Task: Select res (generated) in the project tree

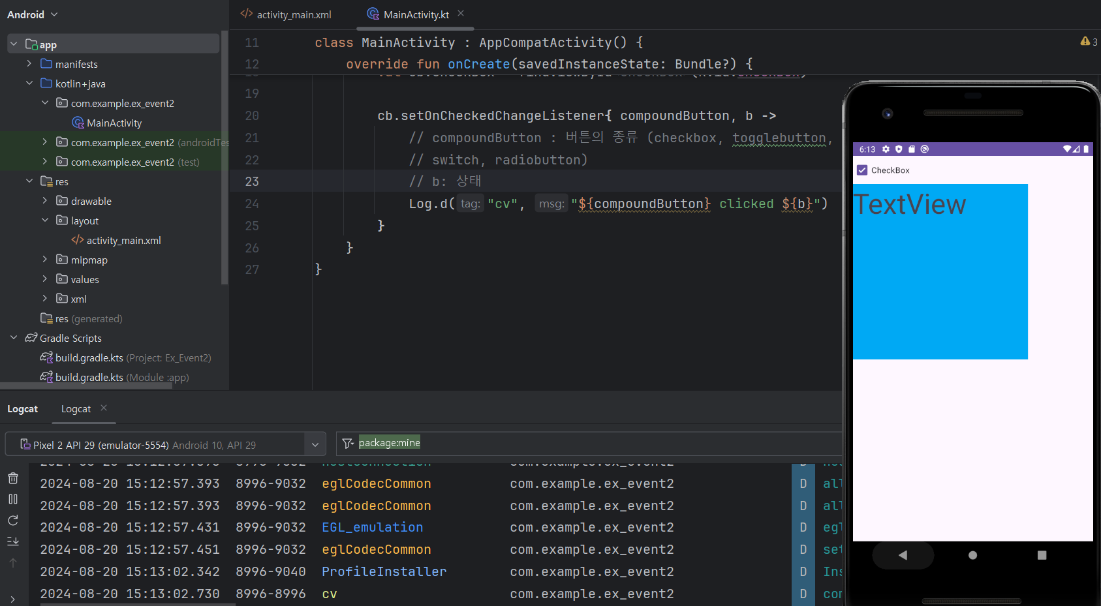Action: pos(89,318)
